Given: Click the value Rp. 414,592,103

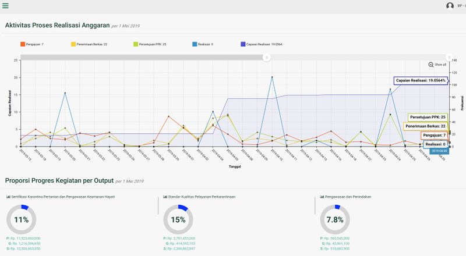Looking at the screenshot, I should tap(182, 244).
